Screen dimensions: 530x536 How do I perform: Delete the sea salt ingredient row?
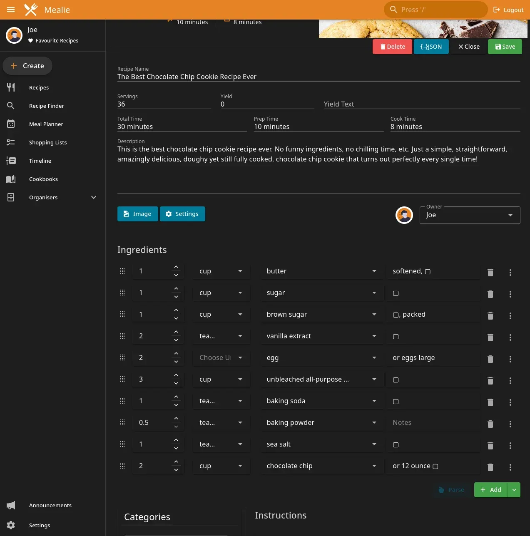[x=490, y=445]
